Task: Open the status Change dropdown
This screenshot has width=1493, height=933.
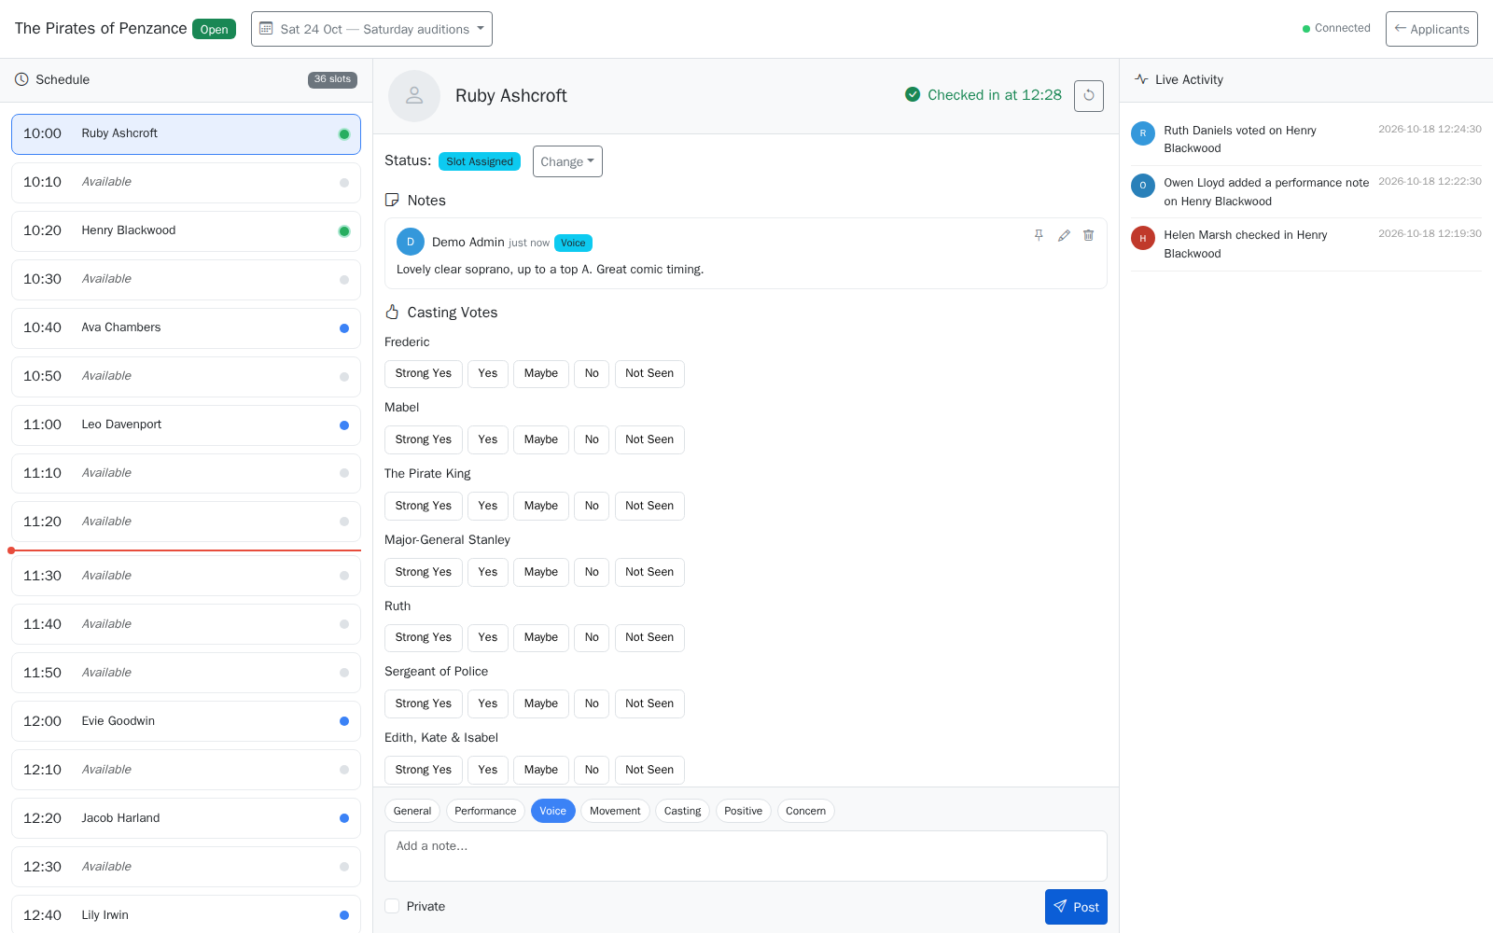Action: (x=567, y=161)
